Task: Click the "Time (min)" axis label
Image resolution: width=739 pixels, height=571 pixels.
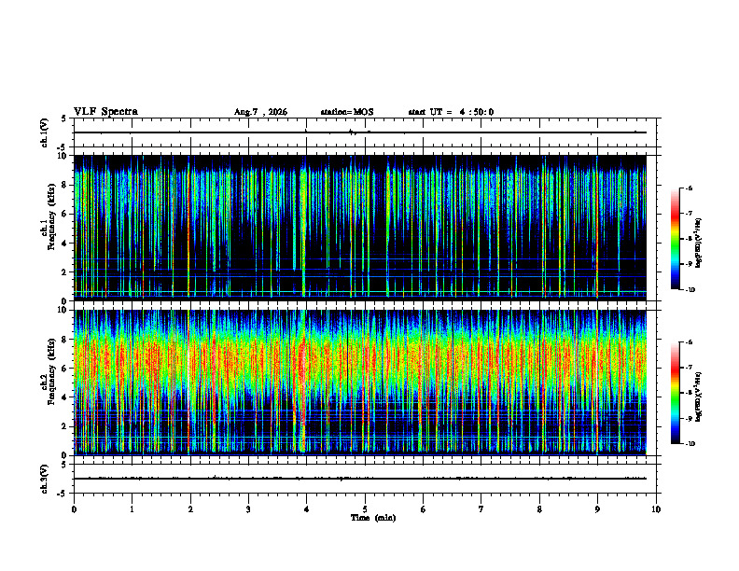Action: (373, 518)
